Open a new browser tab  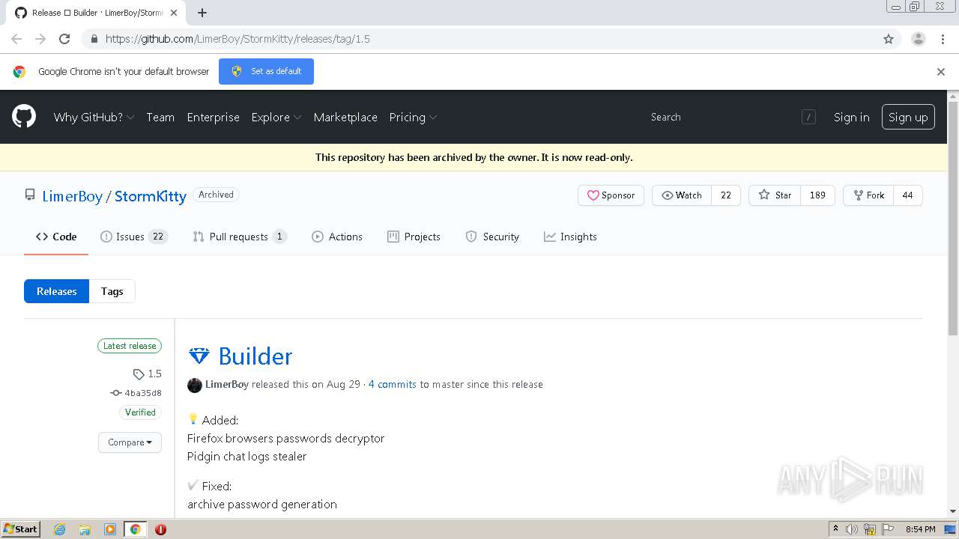pos(202,13)
